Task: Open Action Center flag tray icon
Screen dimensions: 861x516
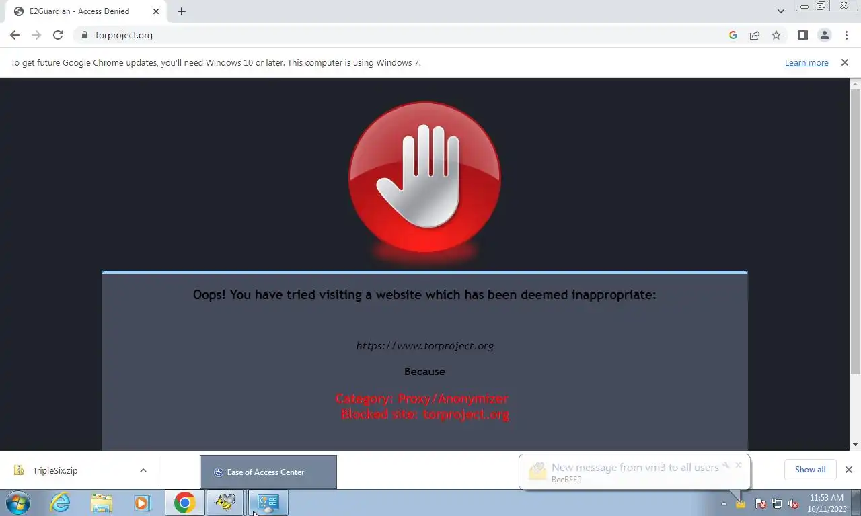Action: click(x=761, y=503)
